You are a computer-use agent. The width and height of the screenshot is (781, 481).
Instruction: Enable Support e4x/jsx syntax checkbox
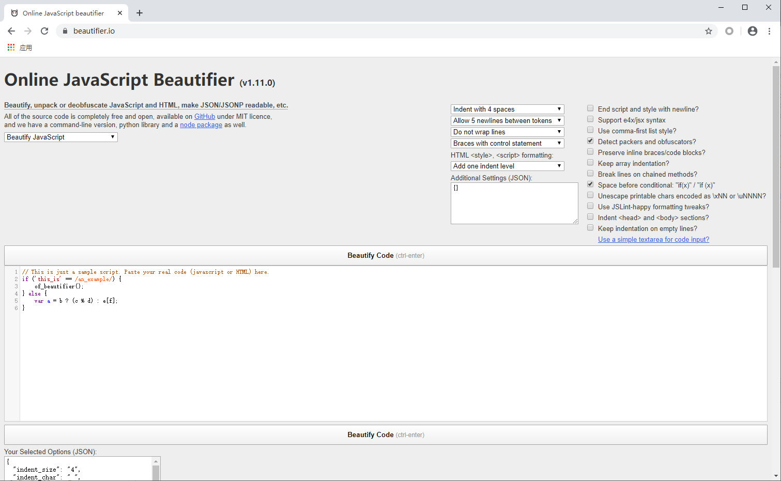(x=590, y=119)
